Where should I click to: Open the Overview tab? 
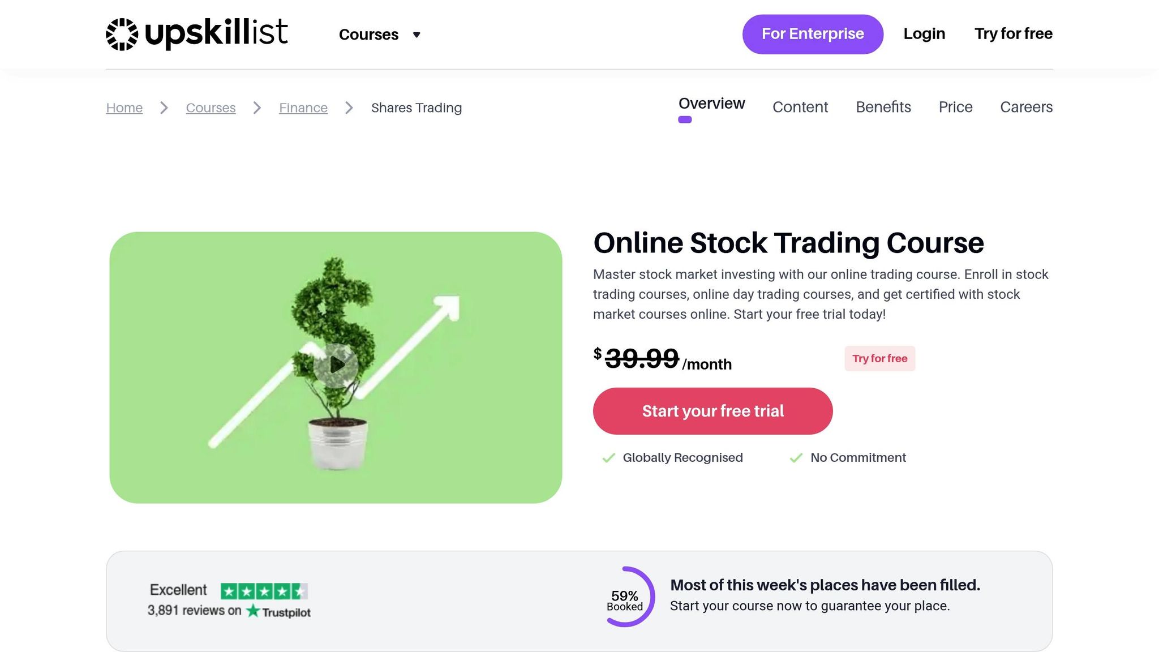pos(711,104)
